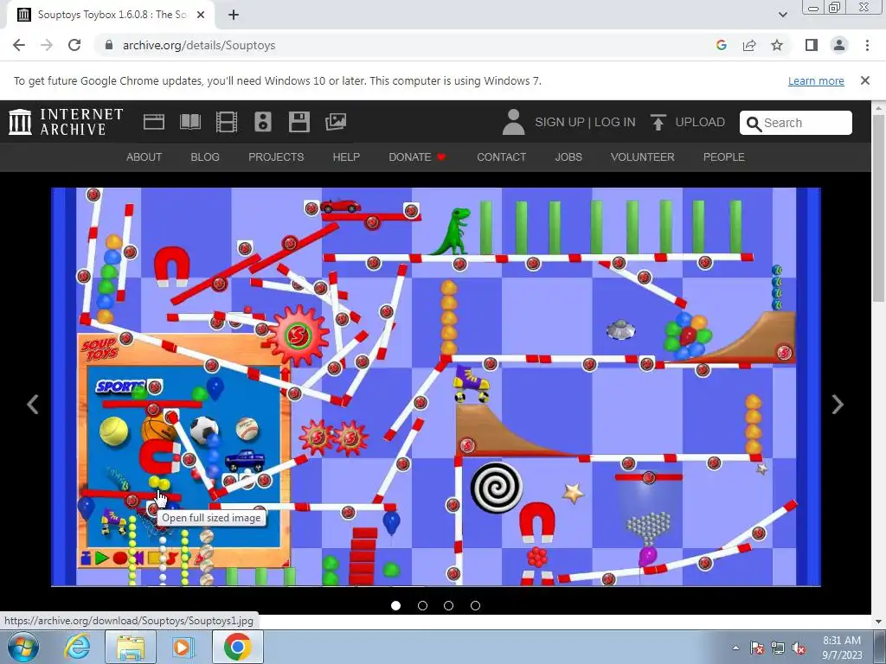This screenshot has width=886, height=664.
Task: Click the taskbar clock
Action: (842, 648)
